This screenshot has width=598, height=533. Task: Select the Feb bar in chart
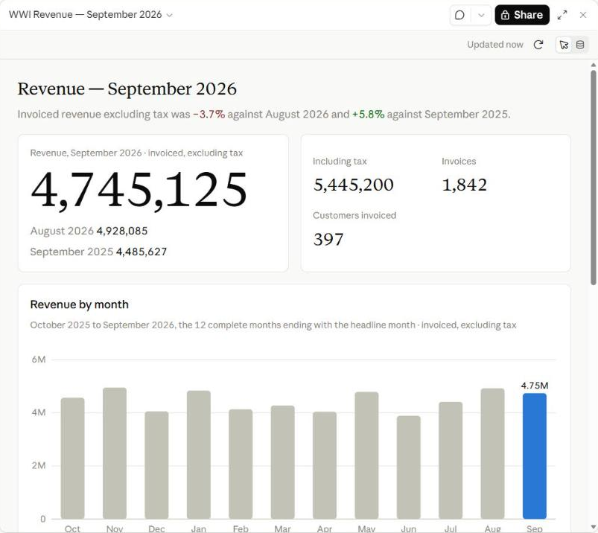[x=241, y=464]
